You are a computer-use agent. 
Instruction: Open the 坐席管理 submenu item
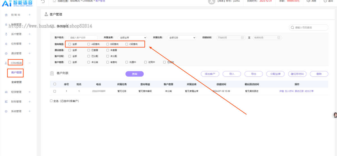click(16, 82)
